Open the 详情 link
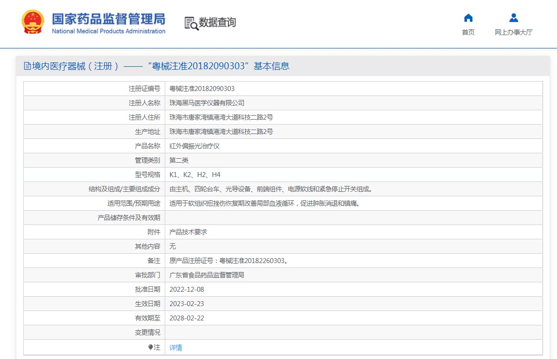 [176, 348]
